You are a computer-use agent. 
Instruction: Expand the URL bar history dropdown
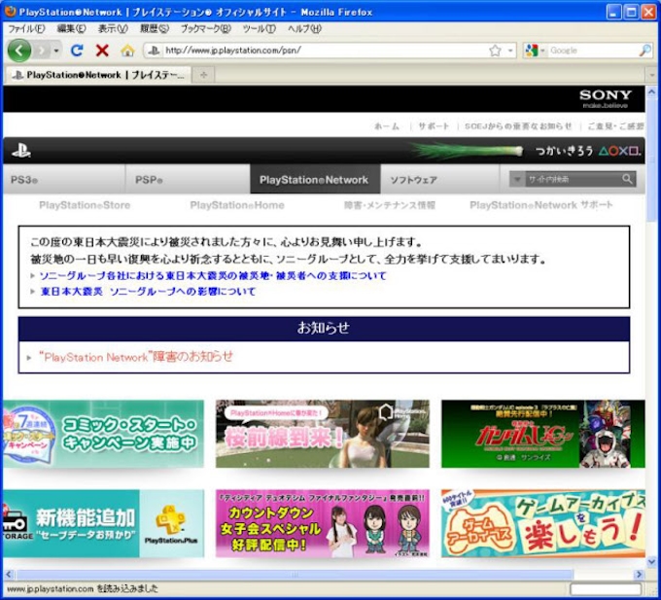click(x=510, y=51)
